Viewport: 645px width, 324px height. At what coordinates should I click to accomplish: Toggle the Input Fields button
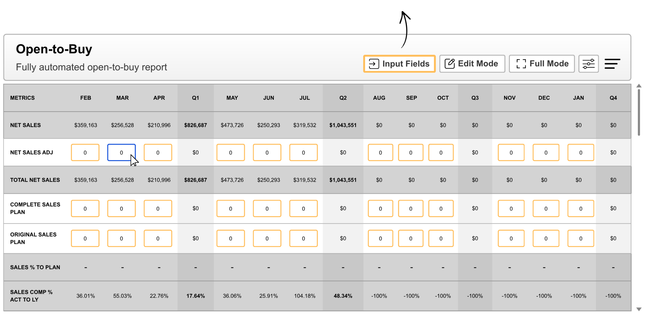click(x=399, y=64)
